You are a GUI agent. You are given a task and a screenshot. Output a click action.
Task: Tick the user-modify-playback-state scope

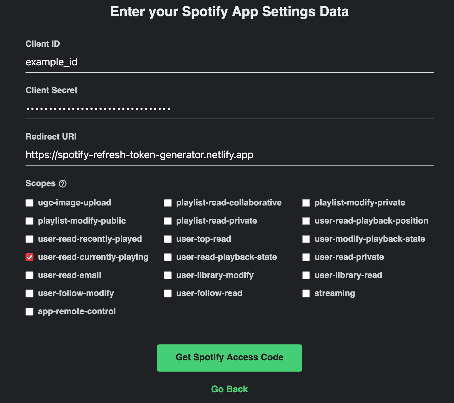click(x=306, y=239)
